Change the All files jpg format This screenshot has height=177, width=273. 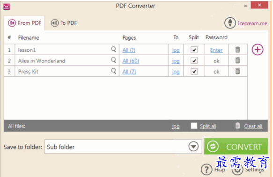(x=176, y=126)
